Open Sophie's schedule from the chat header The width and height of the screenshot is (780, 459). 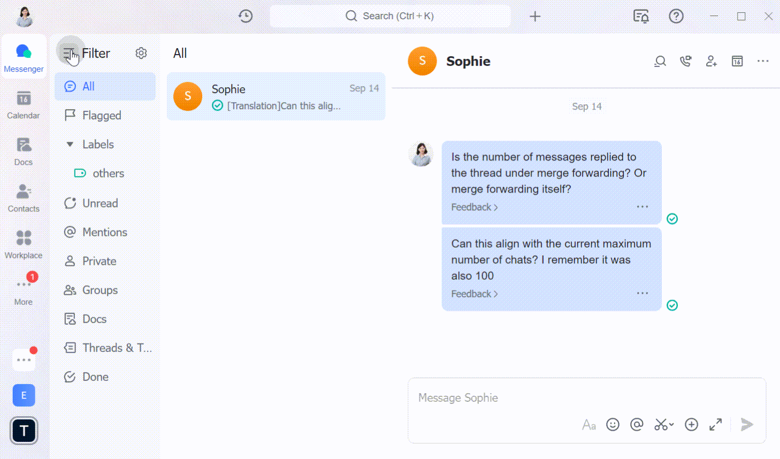tap(737, 61)
